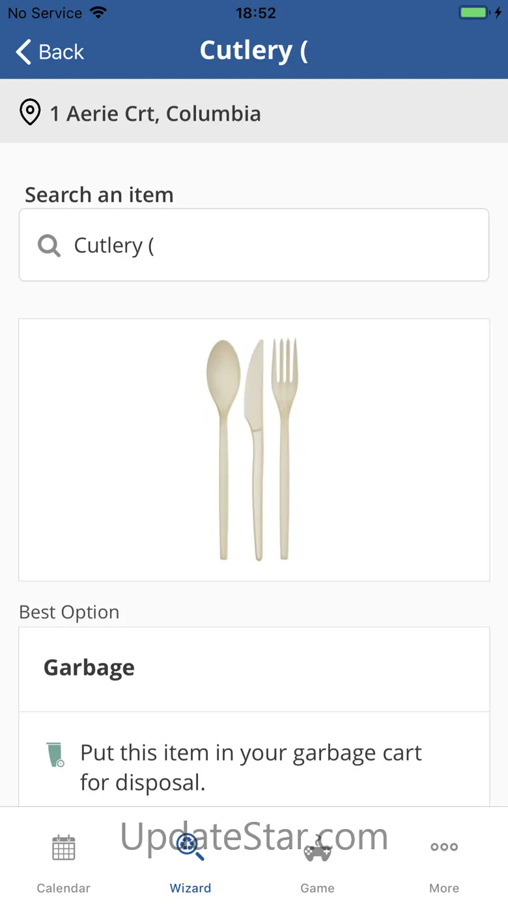508x904 pixels.
Task: Tap the More three-dots icon
Action: 444,847
